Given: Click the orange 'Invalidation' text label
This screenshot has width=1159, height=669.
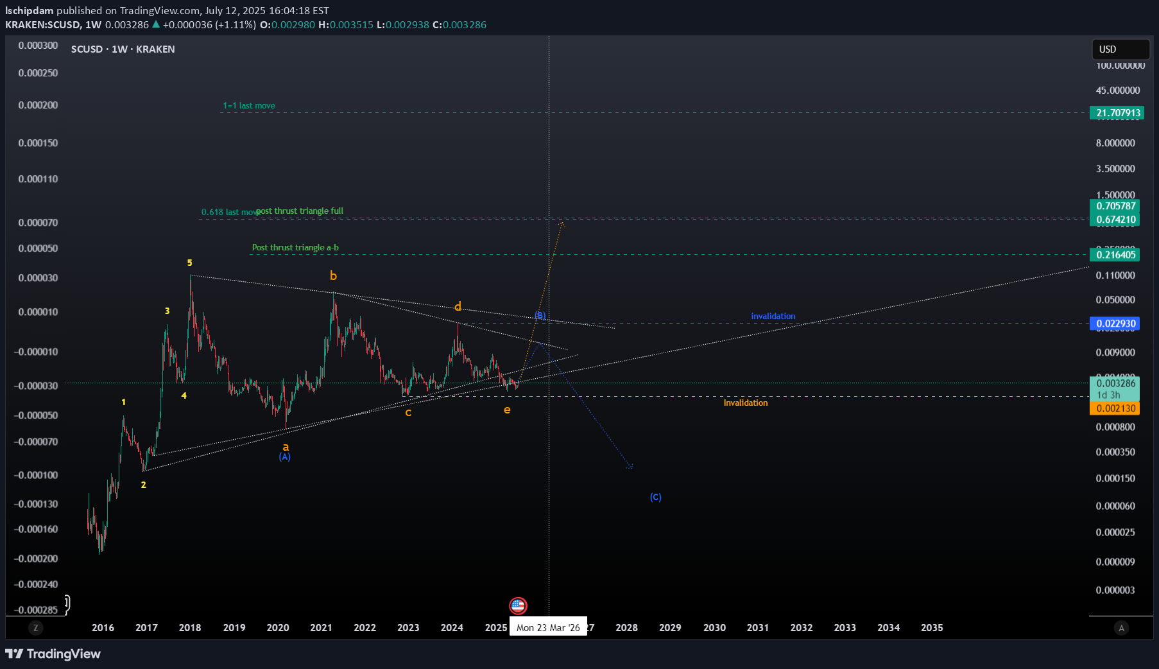Looking at the screenshot, I should (746, 403).
